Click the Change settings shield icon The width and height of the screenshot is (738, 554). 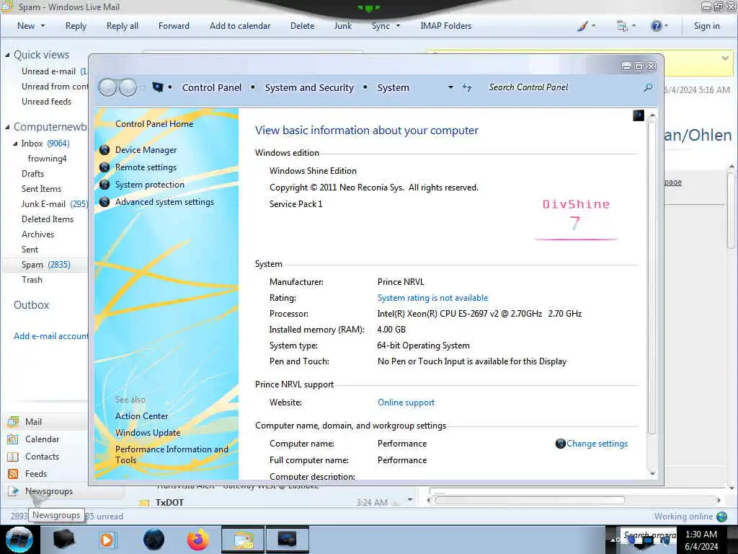560,444
